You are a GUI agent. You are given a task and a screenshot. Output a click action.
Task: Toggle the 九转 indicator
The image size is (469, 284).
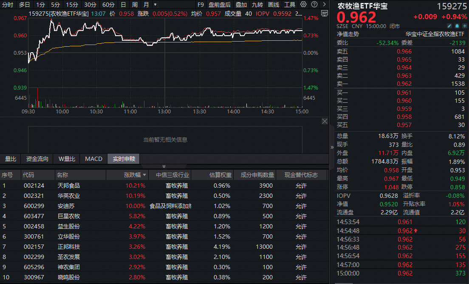pyautogui.click(x=257, y=5)
